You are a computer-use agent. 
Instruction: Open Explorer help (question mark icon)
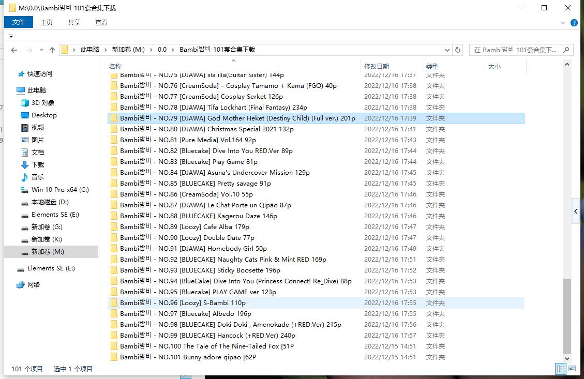pos(574,23)
